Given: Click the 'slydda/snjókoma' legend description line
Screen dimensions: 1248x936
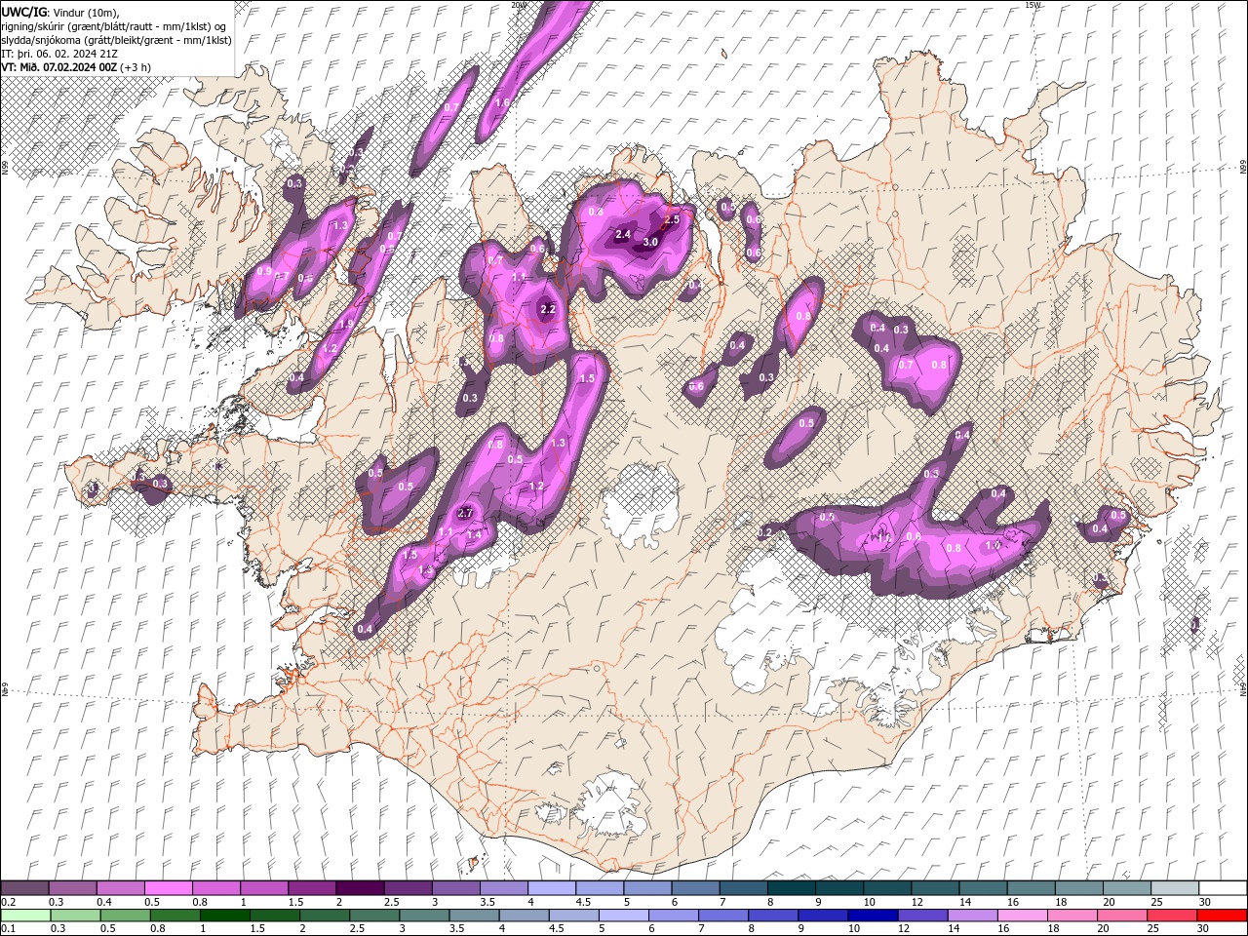Looking at the screenshot, I should 116,39.
